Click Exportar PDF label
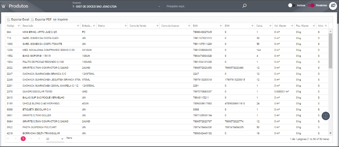Screen dimensions: 339x147 pos(43,19)
